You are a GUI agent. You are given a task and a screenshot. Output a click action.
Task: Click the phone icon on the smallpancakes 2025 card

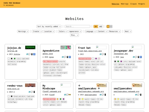point(105,95)
